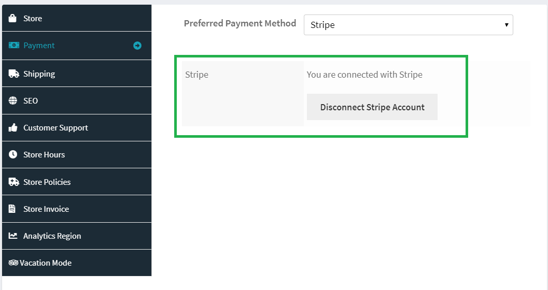Click the SEO globe icon
The image size is (548, 290).
[13, 101]
